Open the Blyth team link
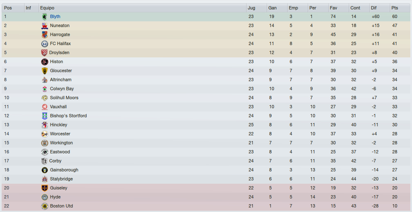Image resolution: width=412 pixels, height=212 pixels. (x=55, y=16)
